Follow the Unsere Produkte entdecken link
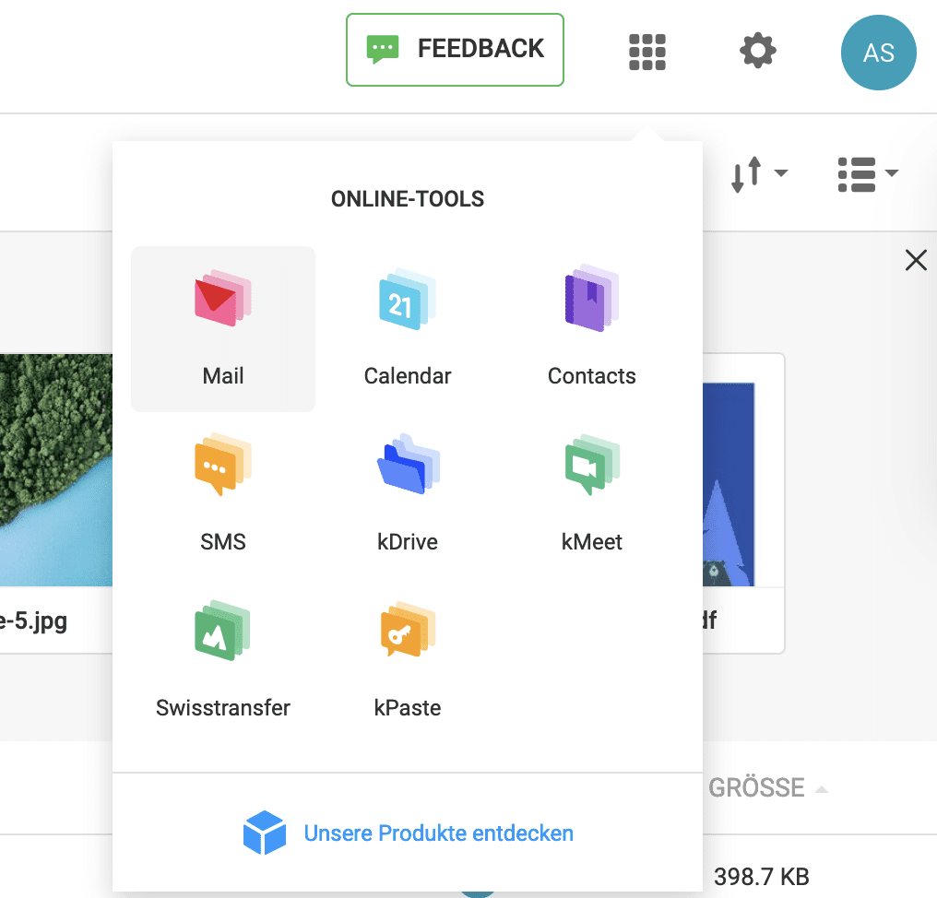The image size is (937, 898). coord(409,833)
